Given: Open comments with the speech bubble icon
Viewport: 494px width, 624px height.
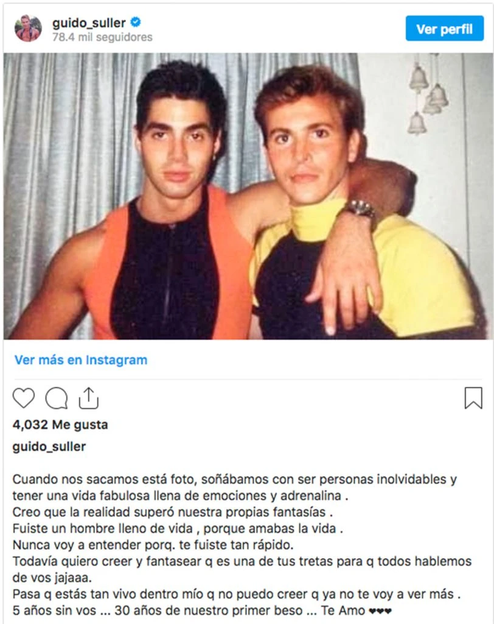Looking at the screenshot, I should pos(57,399).
